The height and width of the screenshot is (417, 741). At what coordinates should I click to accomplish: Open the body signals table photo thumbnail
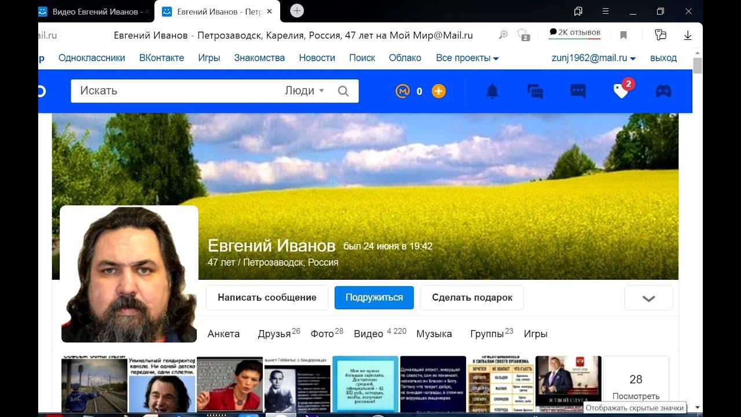(501, 384)
